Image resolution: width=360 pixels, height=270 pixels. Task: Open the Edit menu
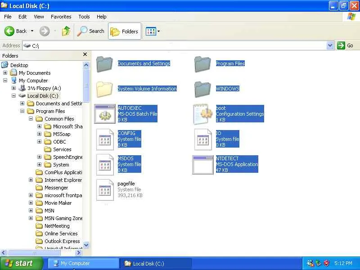tap(22, 17)
